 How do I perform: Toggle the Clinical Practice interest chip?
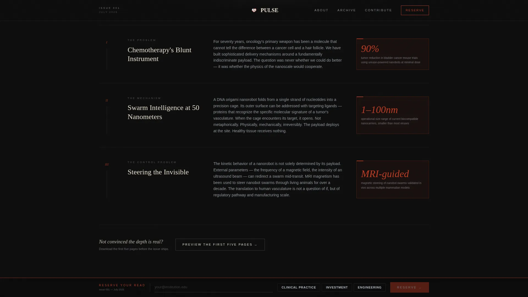click(299, 287)
